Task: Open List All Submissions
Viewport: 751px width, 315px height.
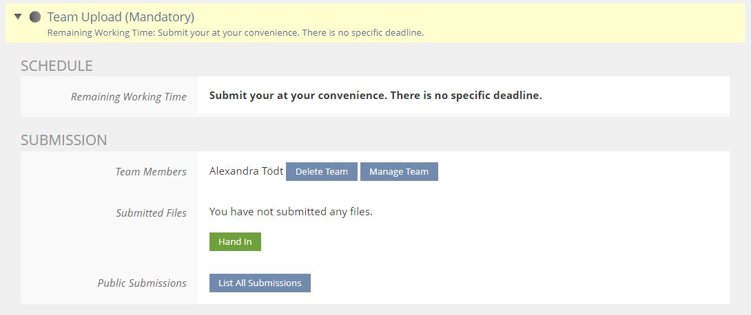Action: click(x=260, y=283)
